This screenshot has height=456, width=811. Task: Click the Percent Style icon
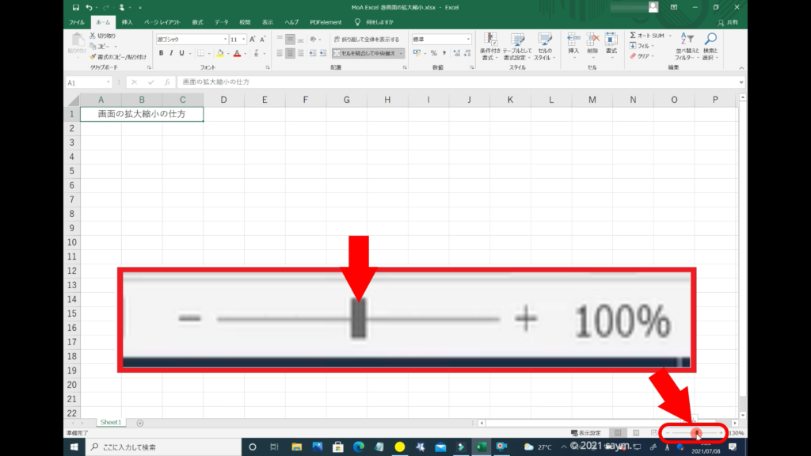click(433, 53)
